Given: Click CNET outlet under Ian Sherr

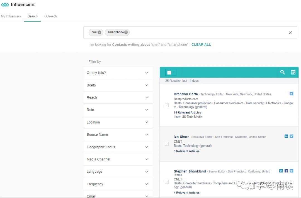Looking at the screenshot, I should point(178,142).
